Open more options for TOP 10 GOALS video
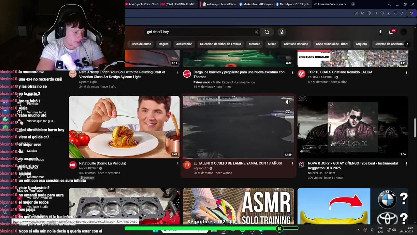The width and height of the screenshot is (417, 235). pos(406,72)
